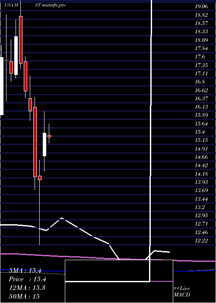Click the 12.71 axis label
This screenshot has height=303, width=216.
(201, 224)
